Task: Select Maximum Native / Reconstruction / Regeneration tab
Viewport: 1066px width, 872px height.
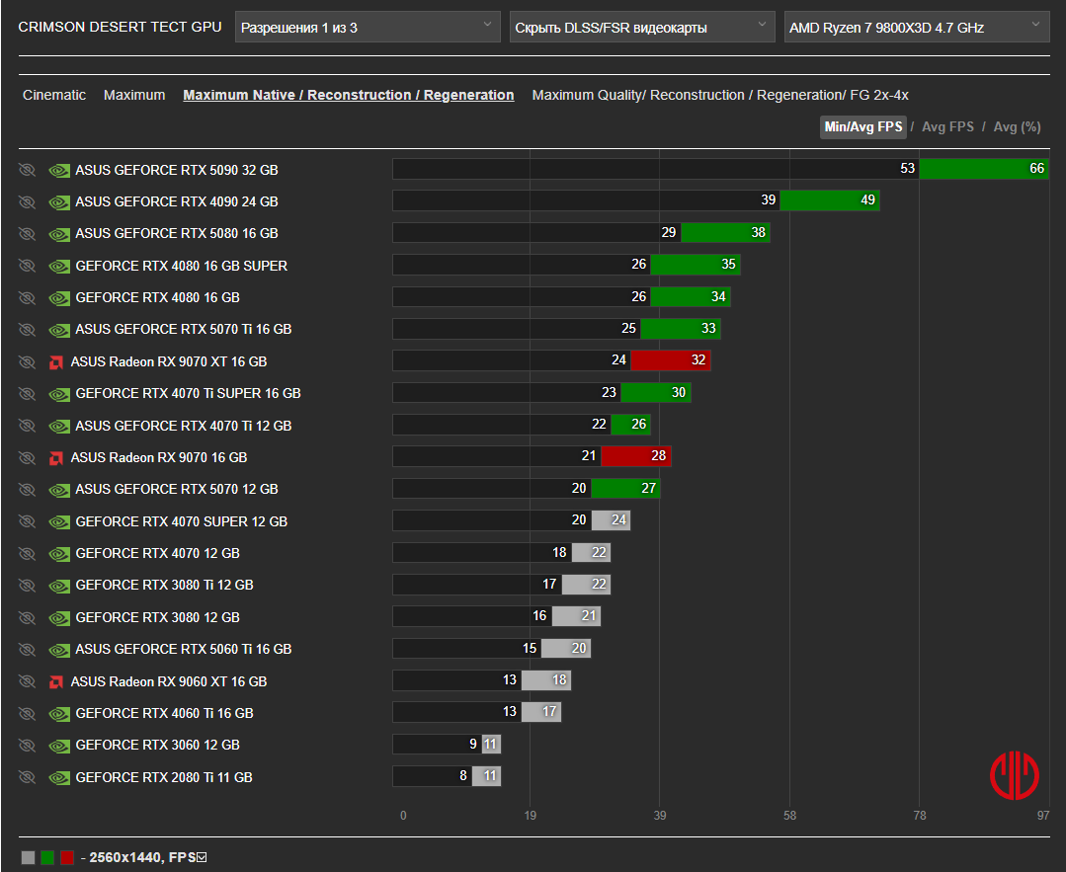Action: [349, 95]
